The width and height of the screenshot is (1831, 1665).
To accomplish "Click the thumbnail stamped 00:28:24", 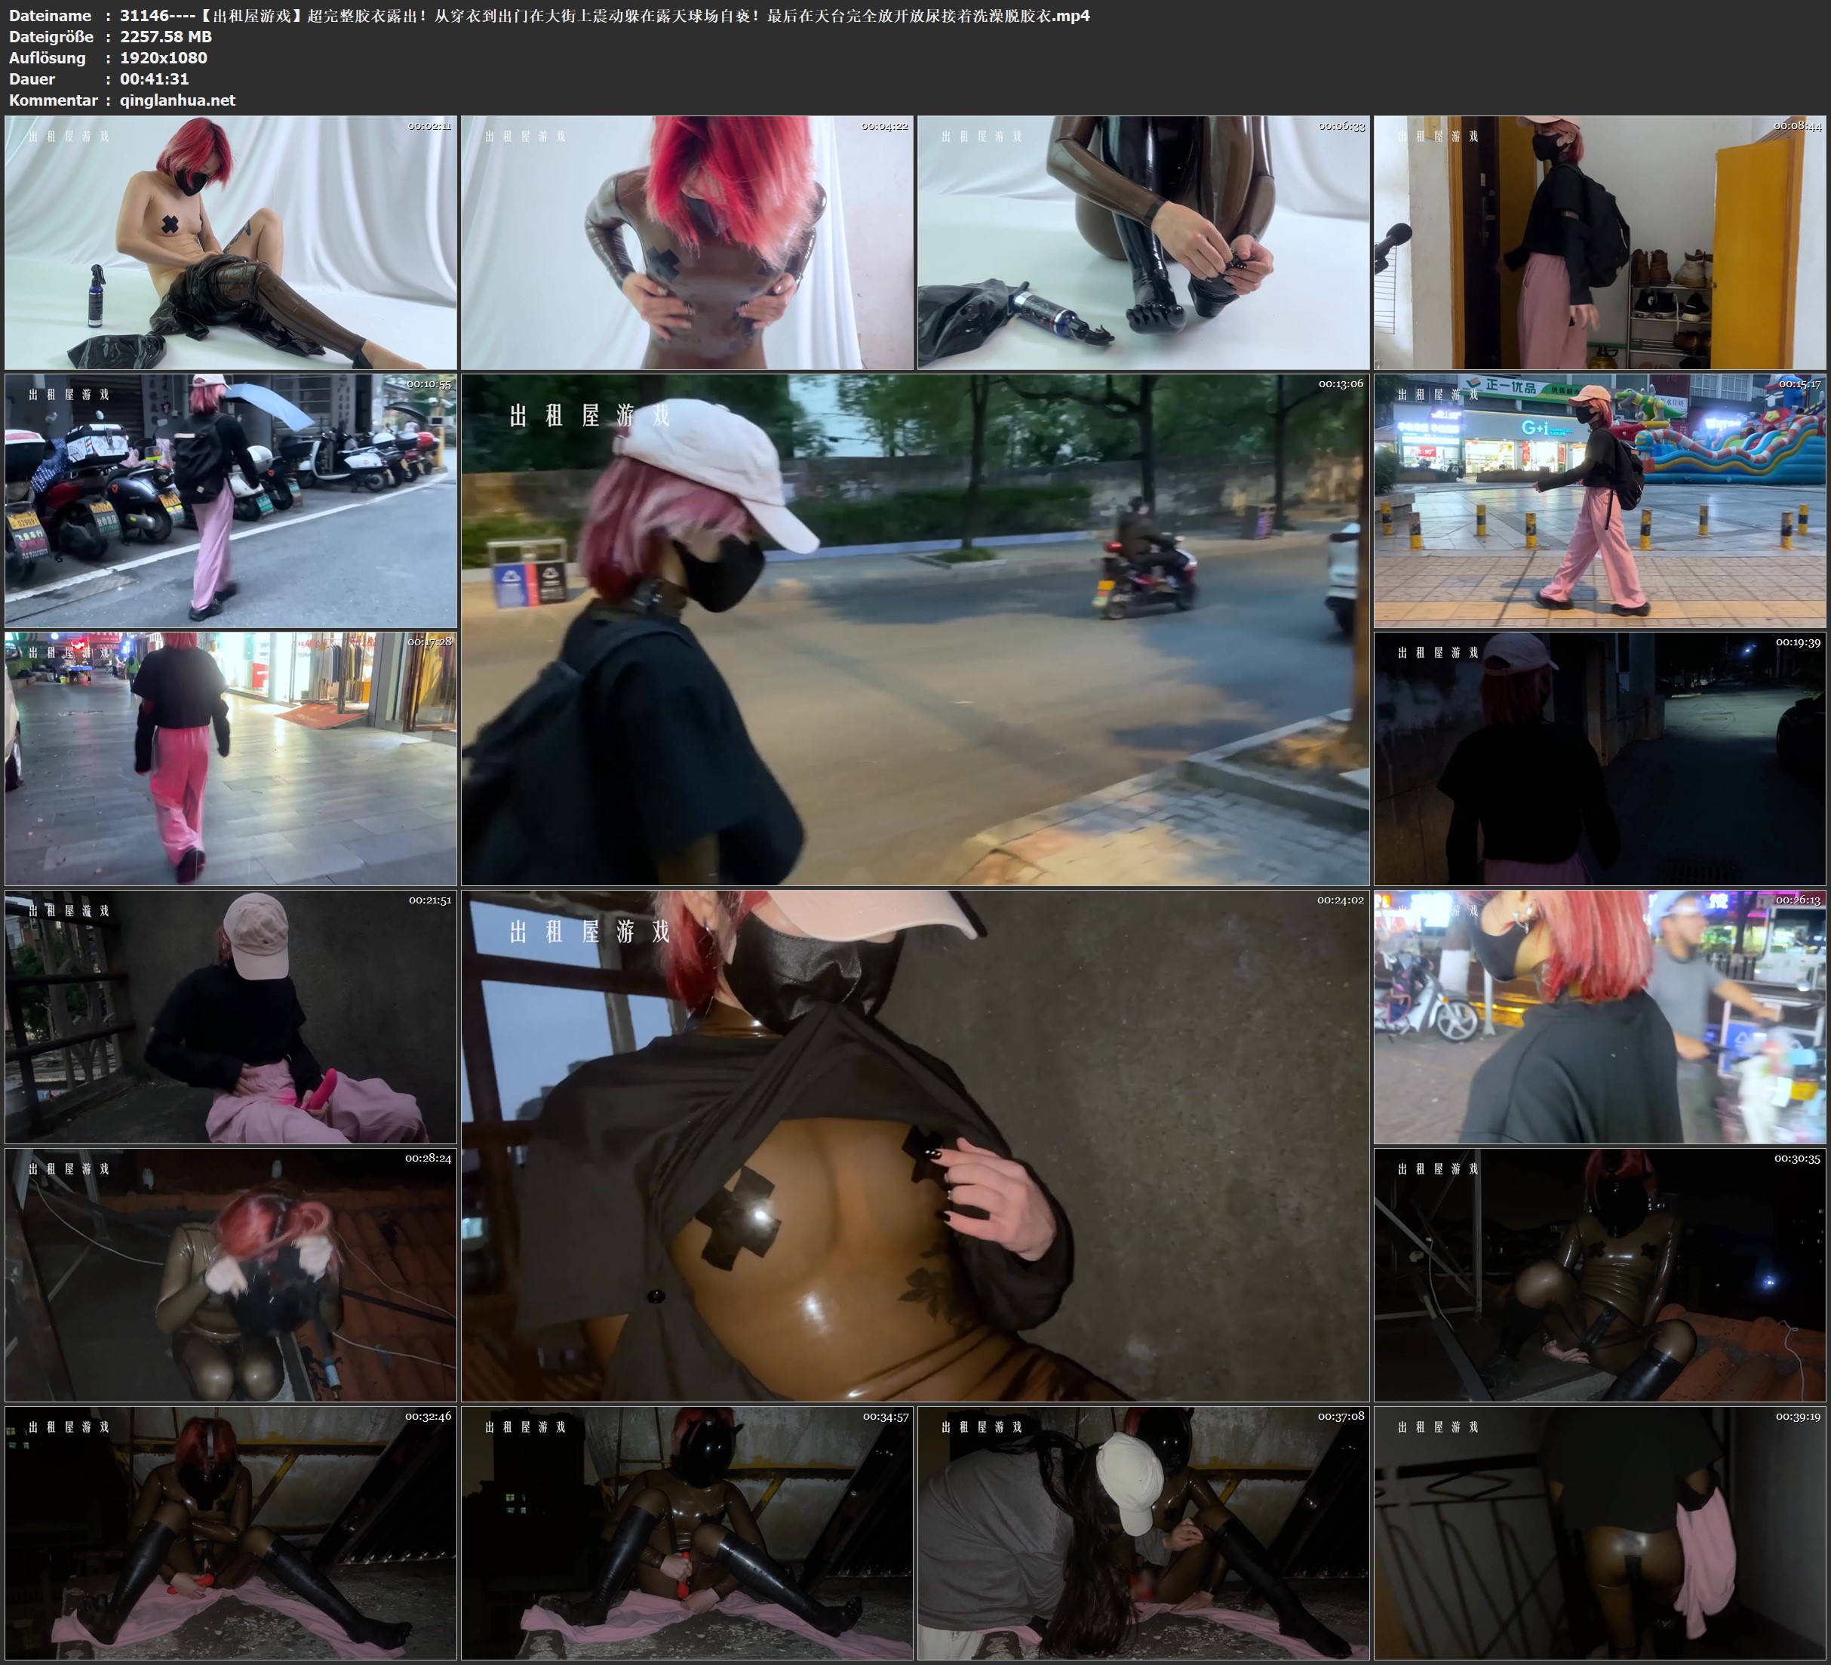I will [231, 1274].
